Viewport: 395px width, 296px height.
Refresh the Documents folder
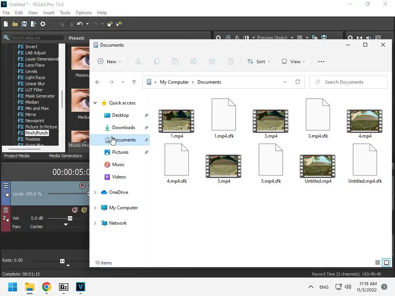click(298, 82)
